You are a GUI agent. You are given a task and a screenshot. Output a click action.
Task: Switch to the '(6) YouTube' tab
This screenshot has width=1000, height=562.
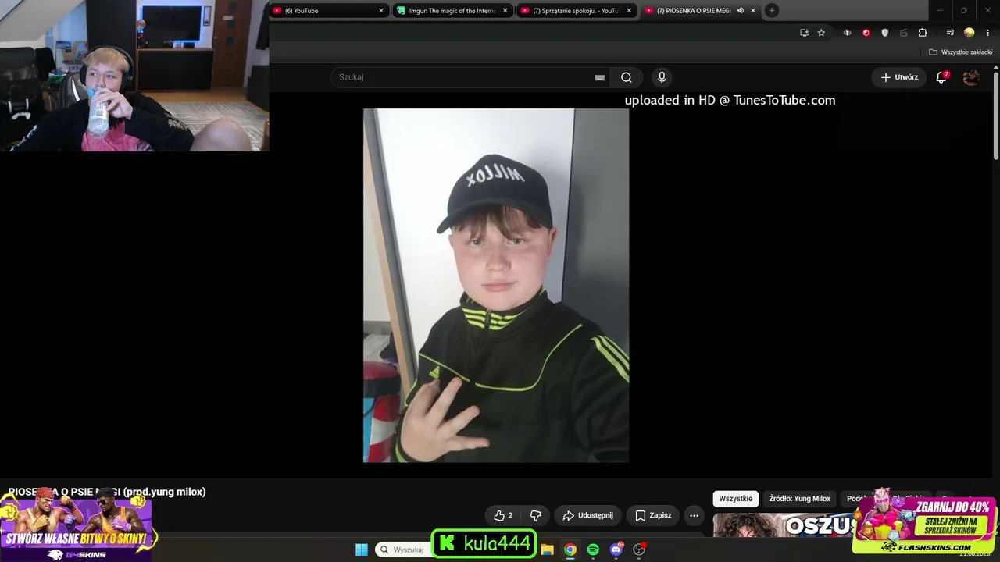pos(328,11)
